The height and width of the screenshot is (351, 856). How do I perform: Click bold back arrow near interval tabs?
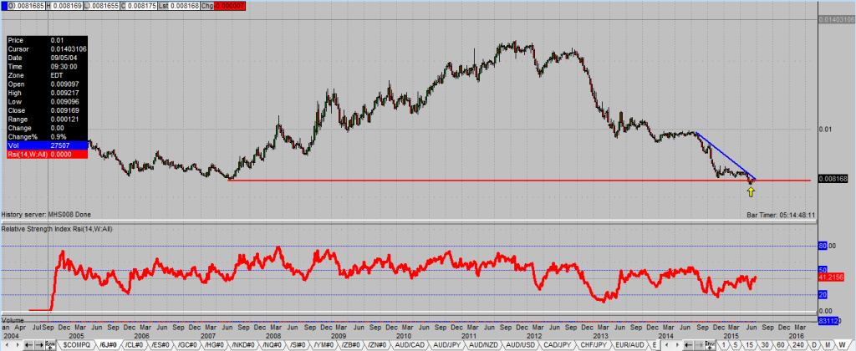689,345
